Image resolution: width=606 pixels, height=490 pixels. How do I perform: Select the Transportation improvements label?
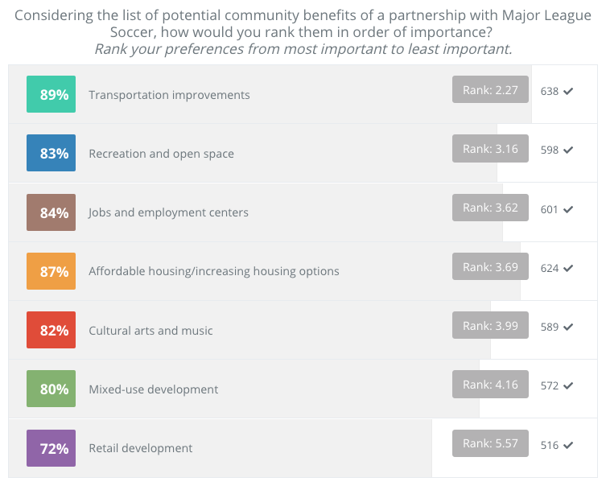coord(169,95)
